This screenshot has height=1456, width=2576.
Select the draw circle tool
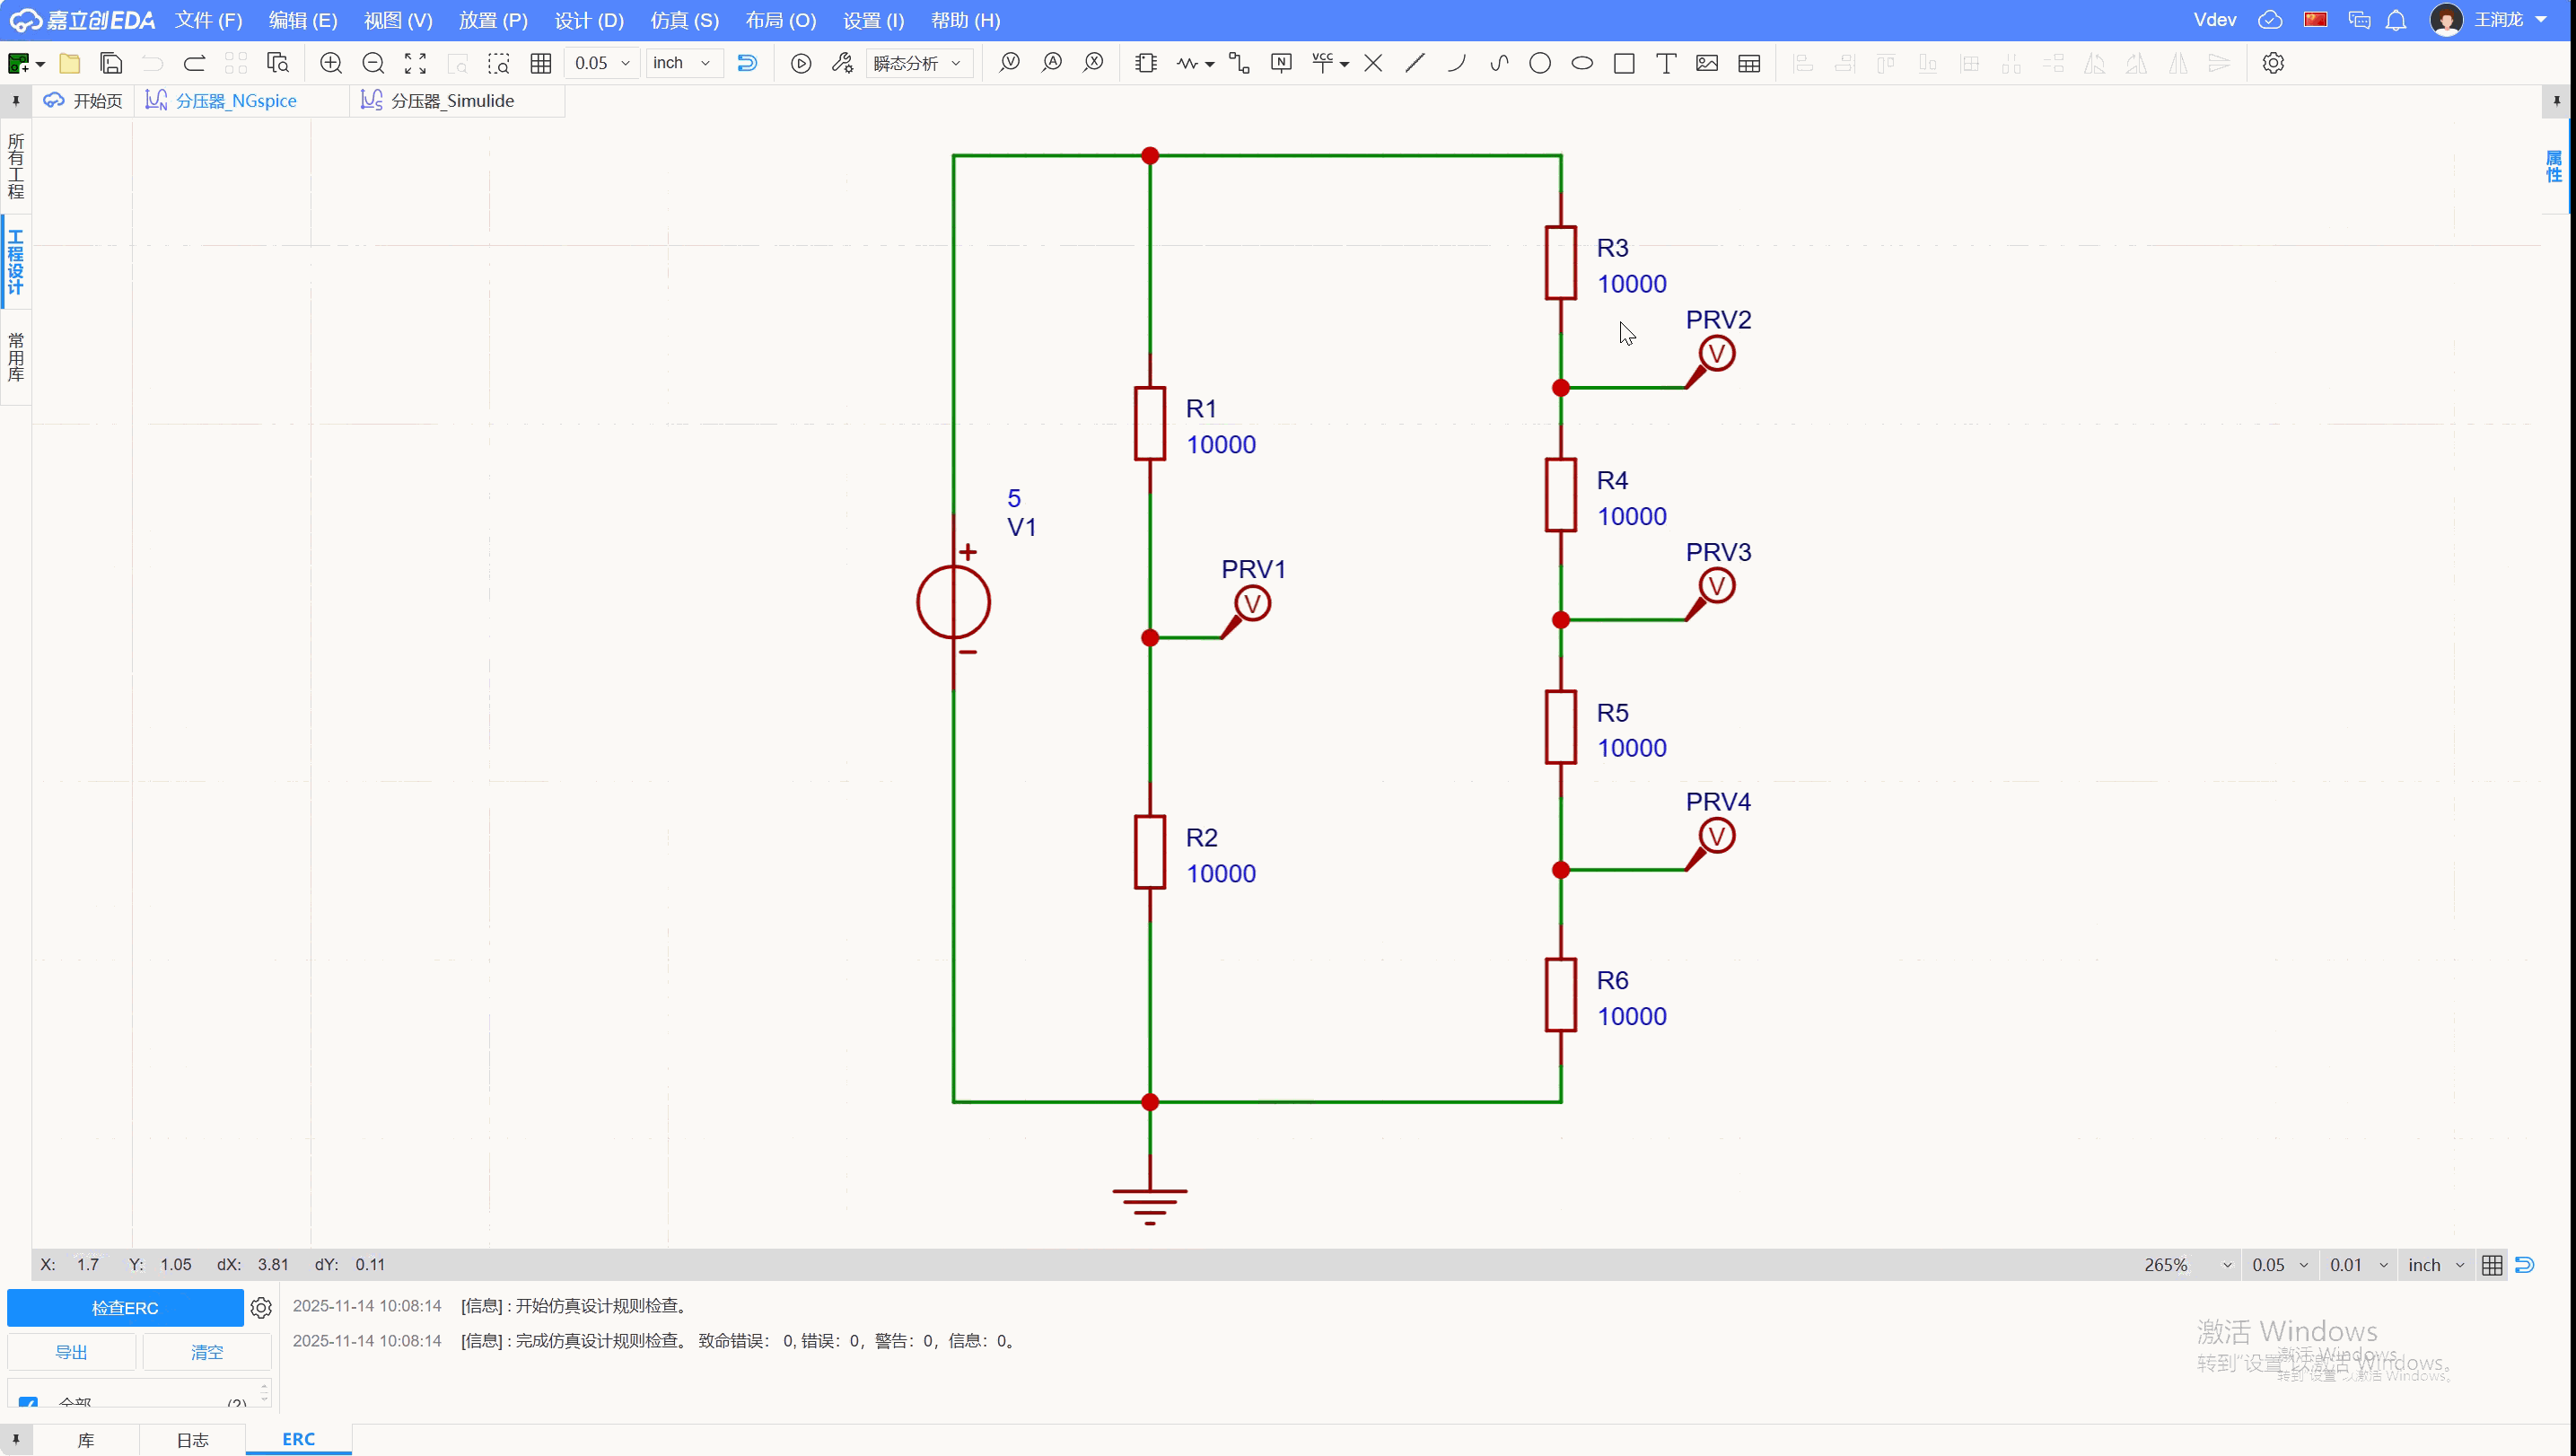[1539, 63]
